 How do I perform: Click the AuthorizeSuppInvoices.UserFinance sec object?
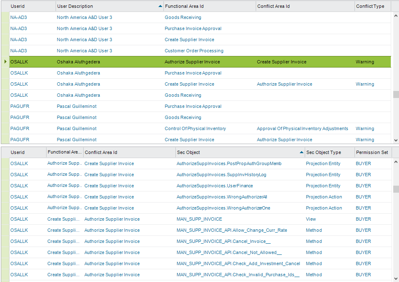[x=215, y=186]
